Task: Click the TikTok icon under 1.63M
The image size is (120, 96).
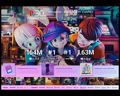Action: (90, 59)
